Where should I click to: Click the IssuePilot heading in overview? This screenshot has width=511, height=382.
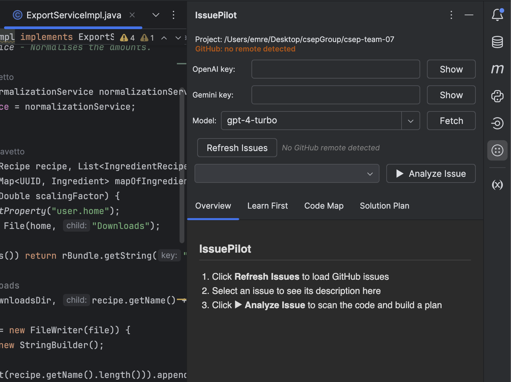225,249
